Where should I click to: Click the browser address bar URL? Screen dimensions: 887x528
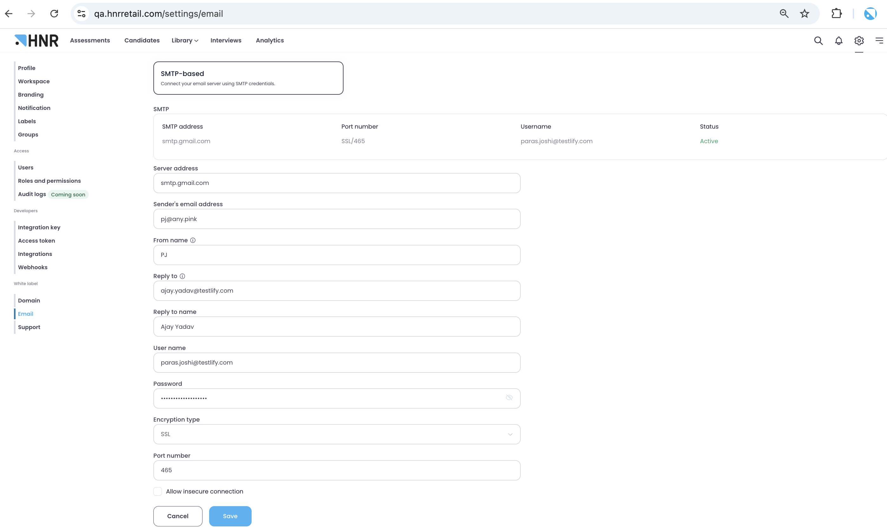tap(158, 14)
